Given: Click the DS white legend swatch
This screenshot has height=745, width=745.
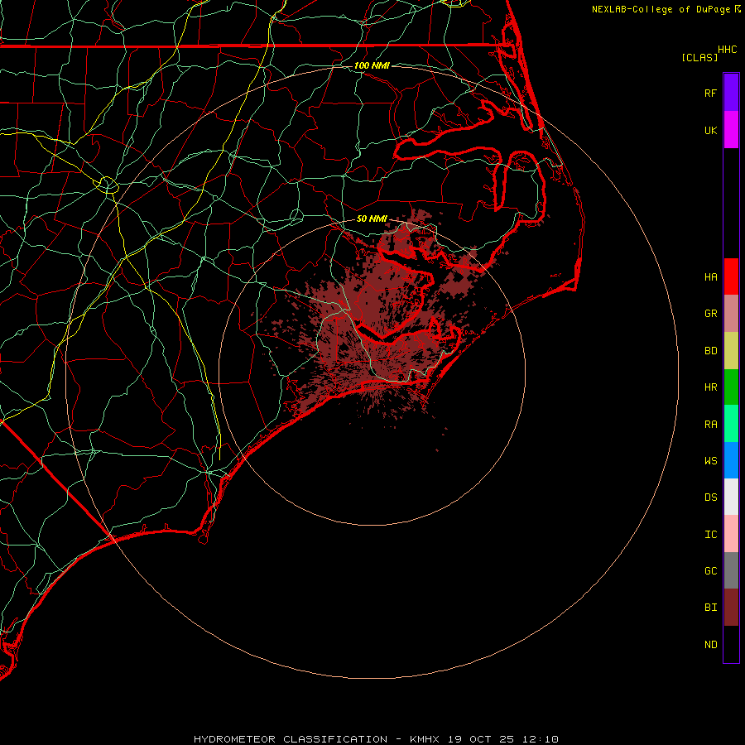Looking at the screenshot, I should (x=731, y=497).
